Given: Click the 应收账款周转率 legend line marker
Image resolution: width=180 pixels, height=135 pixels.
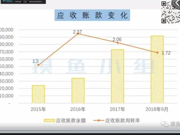Looking at the screenshot, I should point(99,120).
